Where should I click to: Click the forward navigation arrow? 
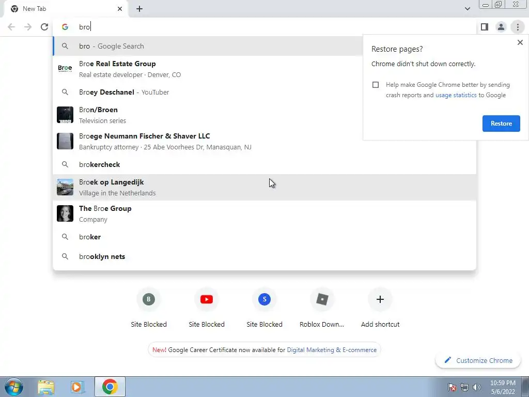click(x=28, y=27)
